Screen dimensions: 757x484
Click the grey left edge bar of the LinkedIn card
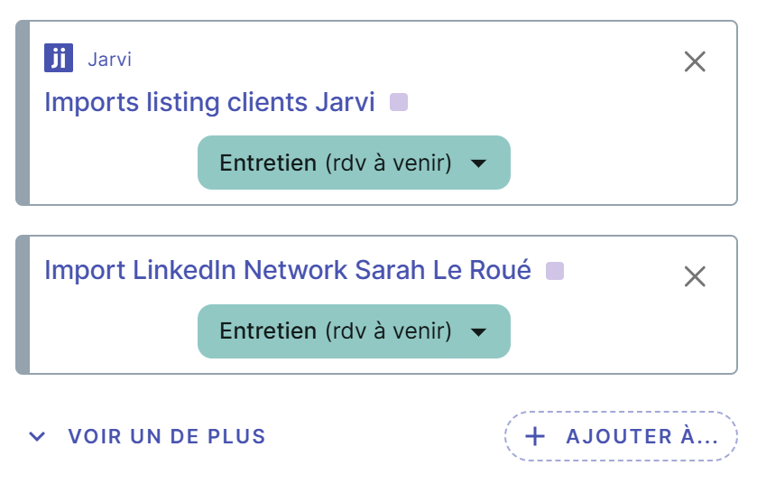[23, 304]
